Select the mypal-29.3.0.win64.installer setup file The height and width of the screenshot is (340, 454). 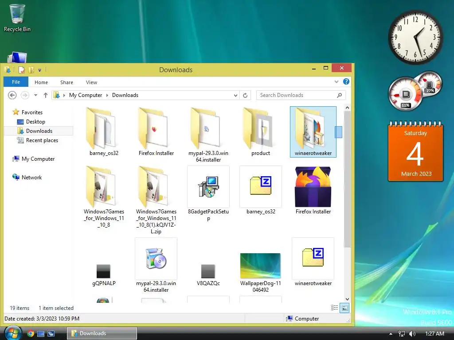point(156,266)
